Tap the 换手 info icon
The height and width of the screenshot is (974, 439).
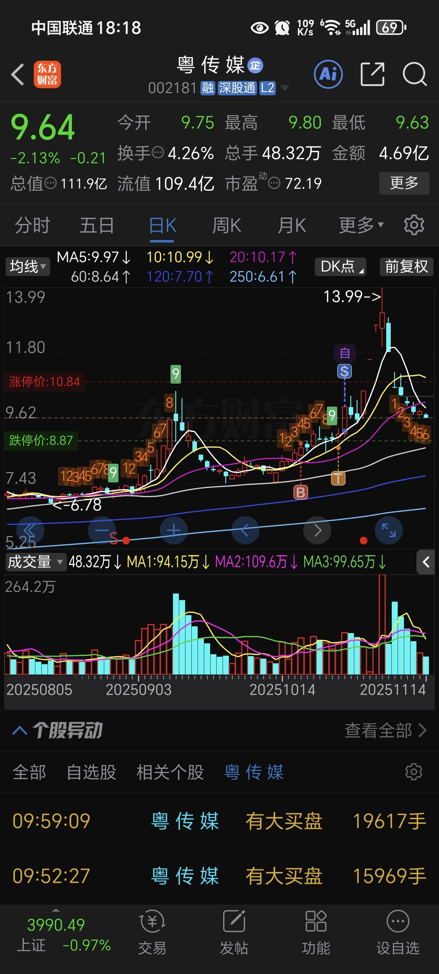click(158, 153)
